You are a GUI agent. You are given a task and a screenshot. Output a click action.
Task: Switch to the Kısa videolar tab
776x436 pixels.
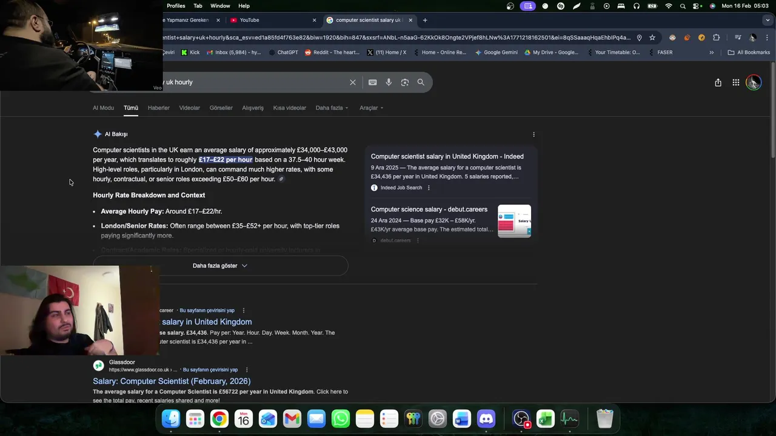289,108
